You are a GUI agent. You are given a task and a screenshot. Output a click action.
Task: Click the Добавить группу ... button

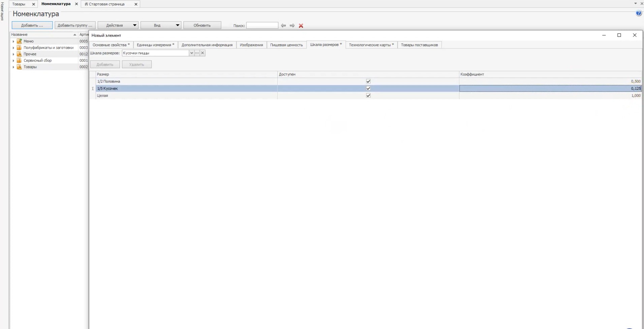[75, 25]
